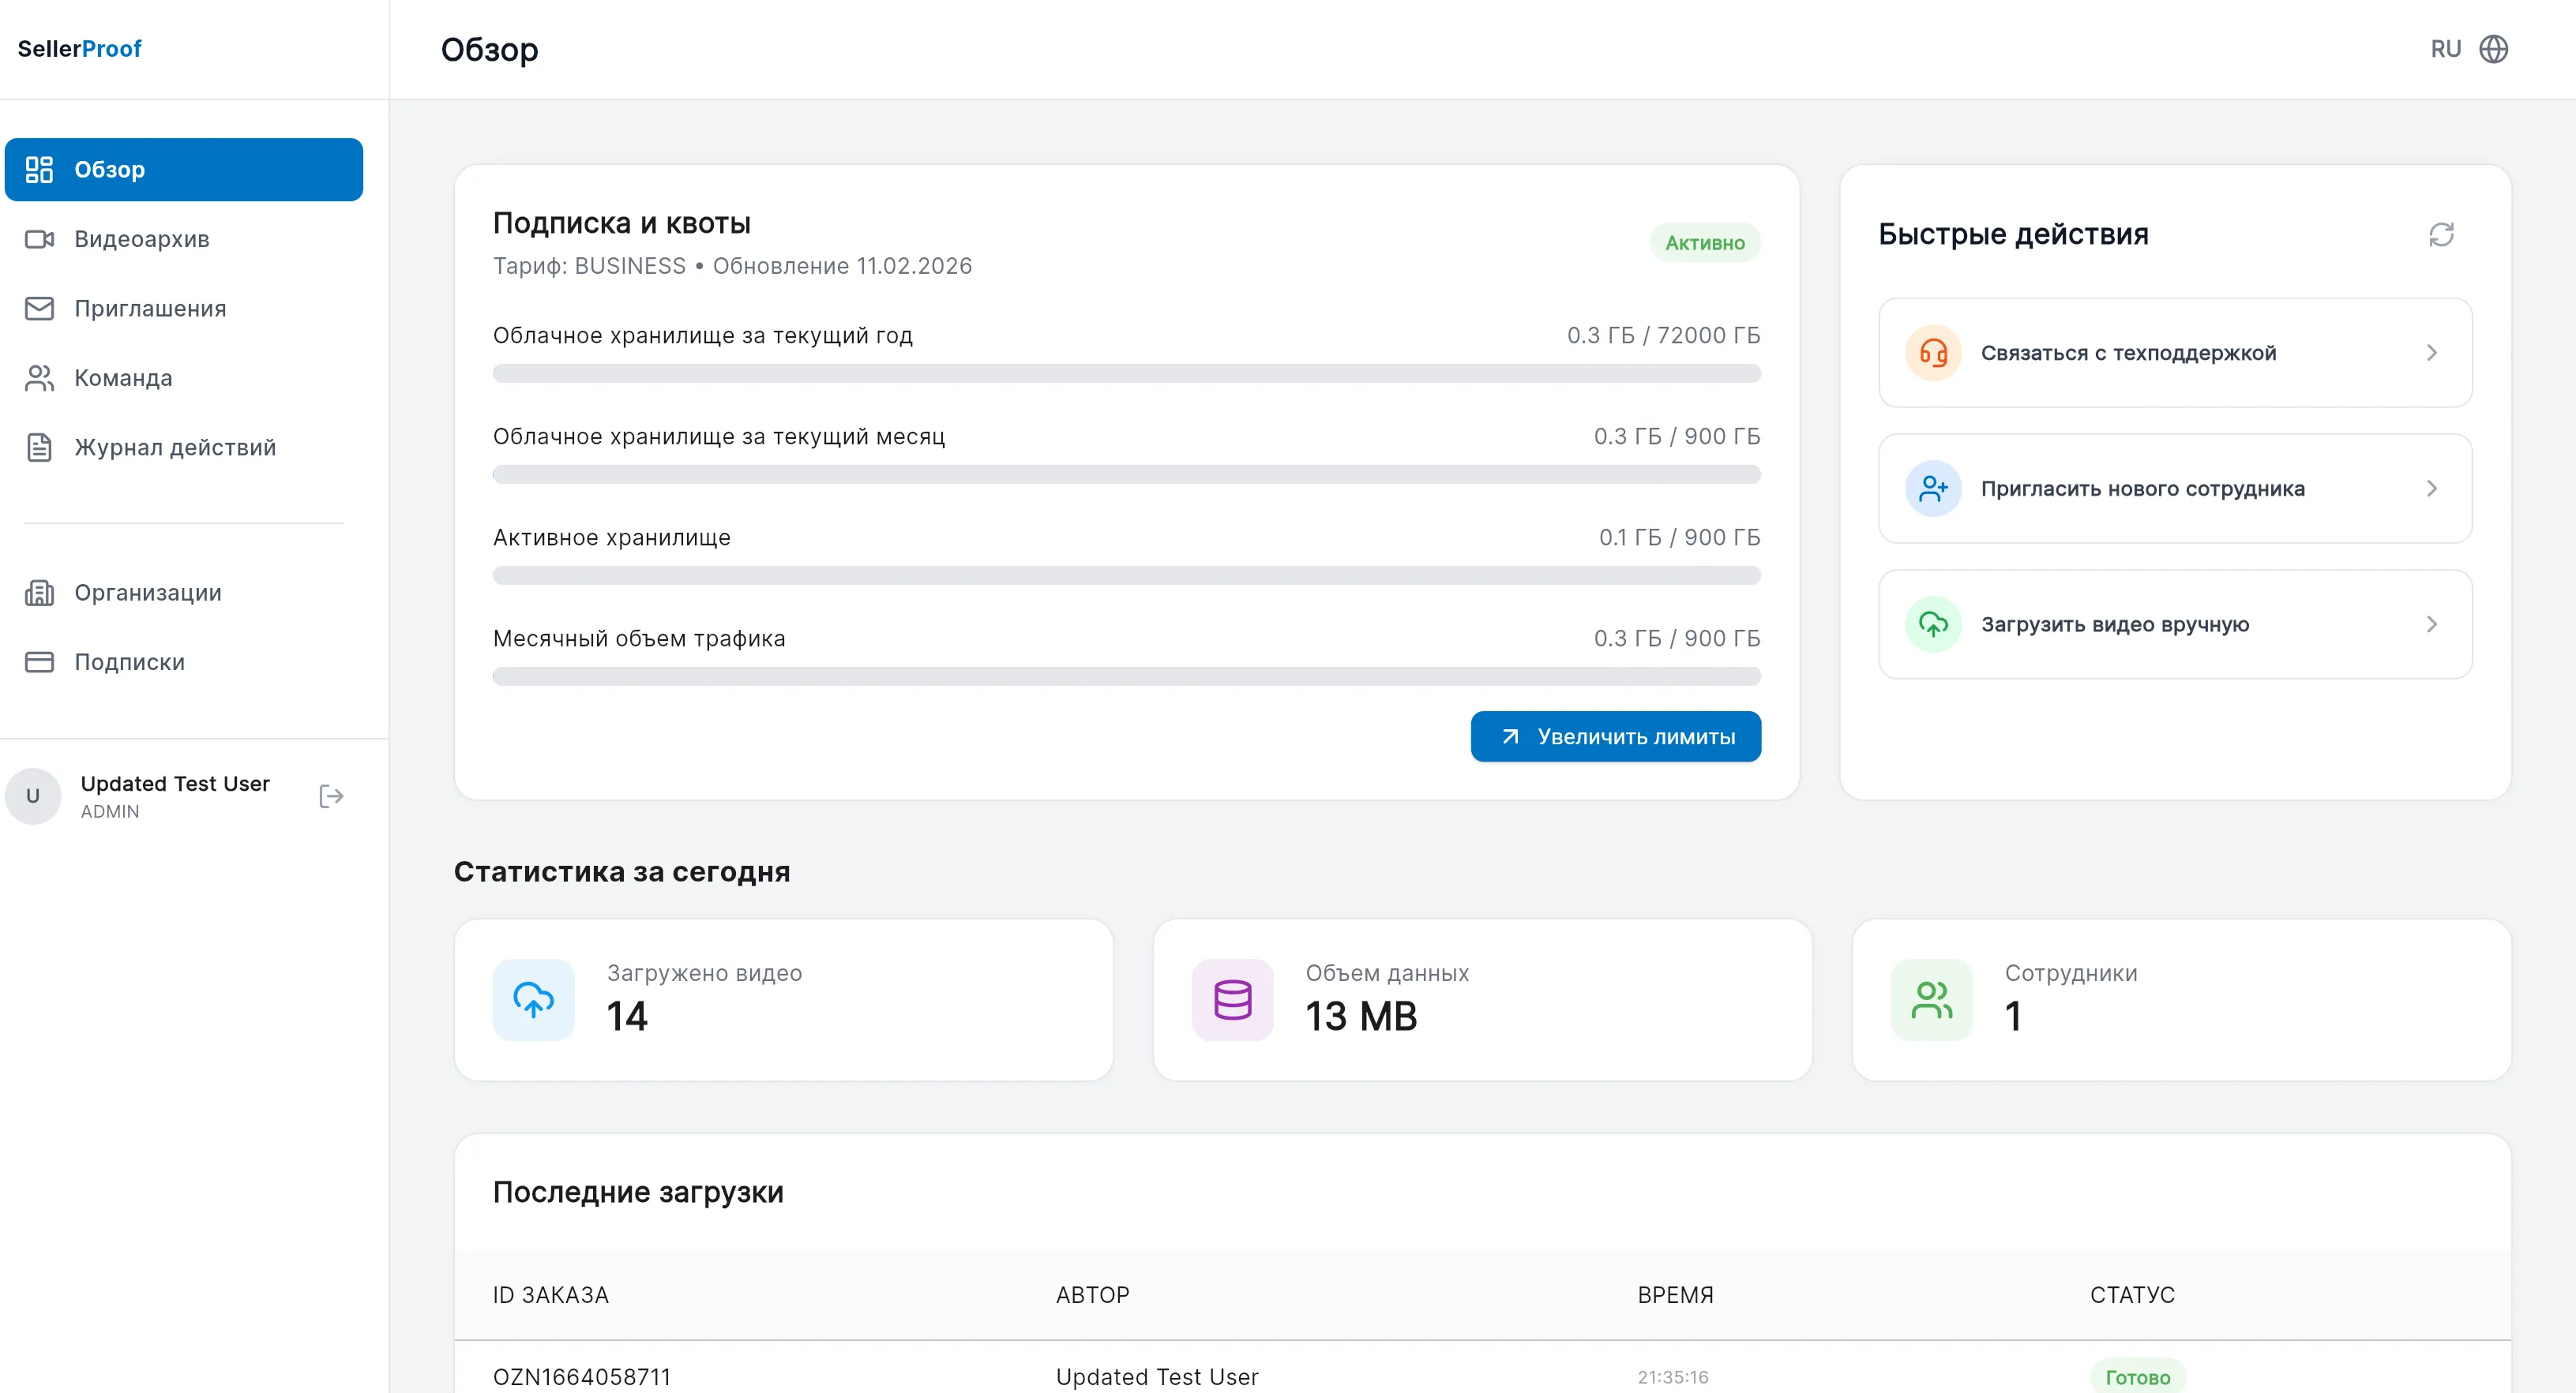Open order OZN1664058711 row
This screenshot has width=2576, height=1393.
point(581,1376)
